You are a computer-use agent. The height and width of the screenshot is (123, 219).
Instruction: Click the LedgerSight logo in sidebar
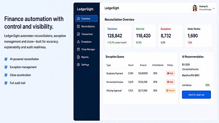tap(85, 9)
